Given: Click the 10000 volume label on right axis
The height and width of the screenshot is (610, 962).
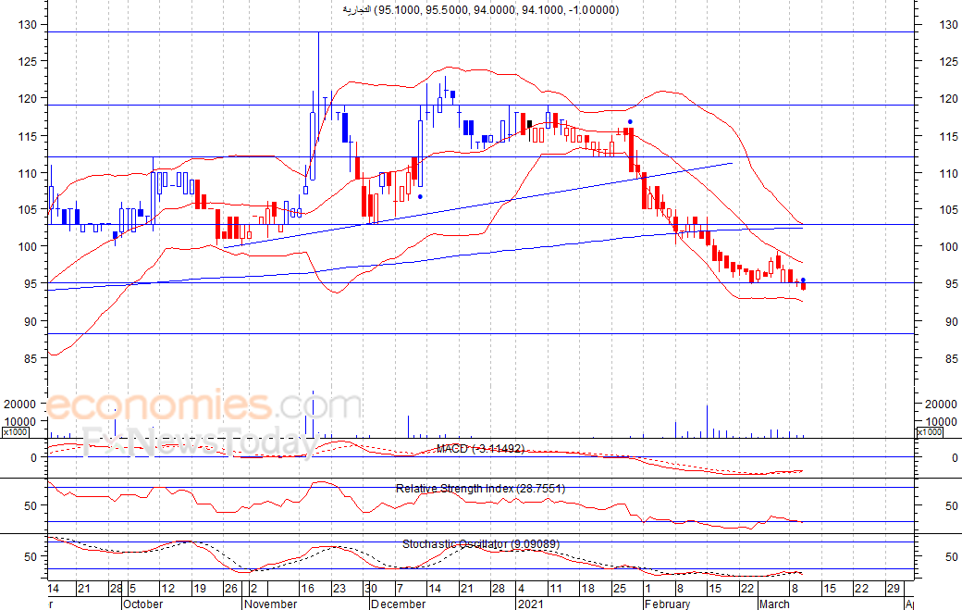Looking at the screenshot, I should pyautogui.click(x=941, y=421).
